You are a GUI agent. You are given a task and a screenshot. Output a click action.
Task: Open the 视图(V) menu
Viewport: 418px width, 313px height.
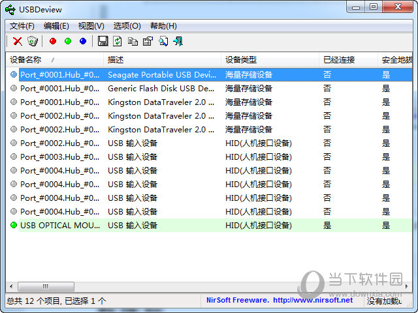(91, 26)
